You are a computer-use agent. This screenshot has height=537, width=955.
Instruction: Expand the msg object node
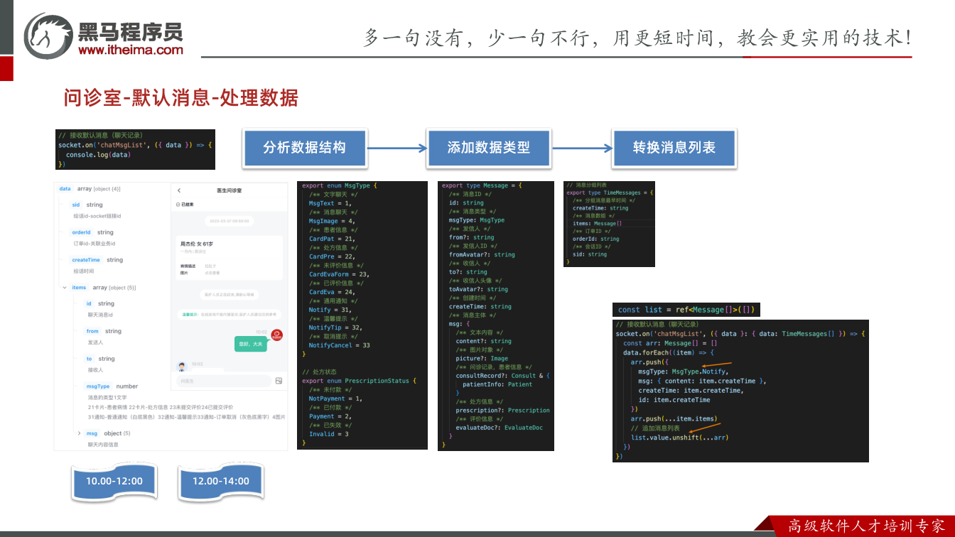(x=79, y=433)
